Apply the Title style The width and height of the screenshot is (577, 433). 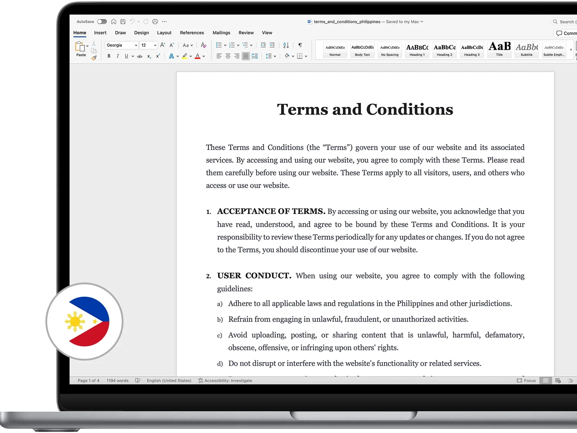[x=499, y=50]
